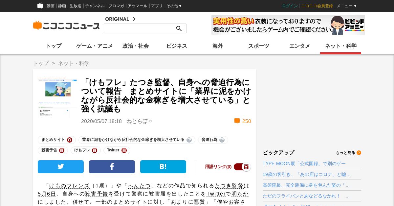Screen dimensions: 394x206
Task: Click ニコニコ会員登録 link
Action: click(317, 6)
